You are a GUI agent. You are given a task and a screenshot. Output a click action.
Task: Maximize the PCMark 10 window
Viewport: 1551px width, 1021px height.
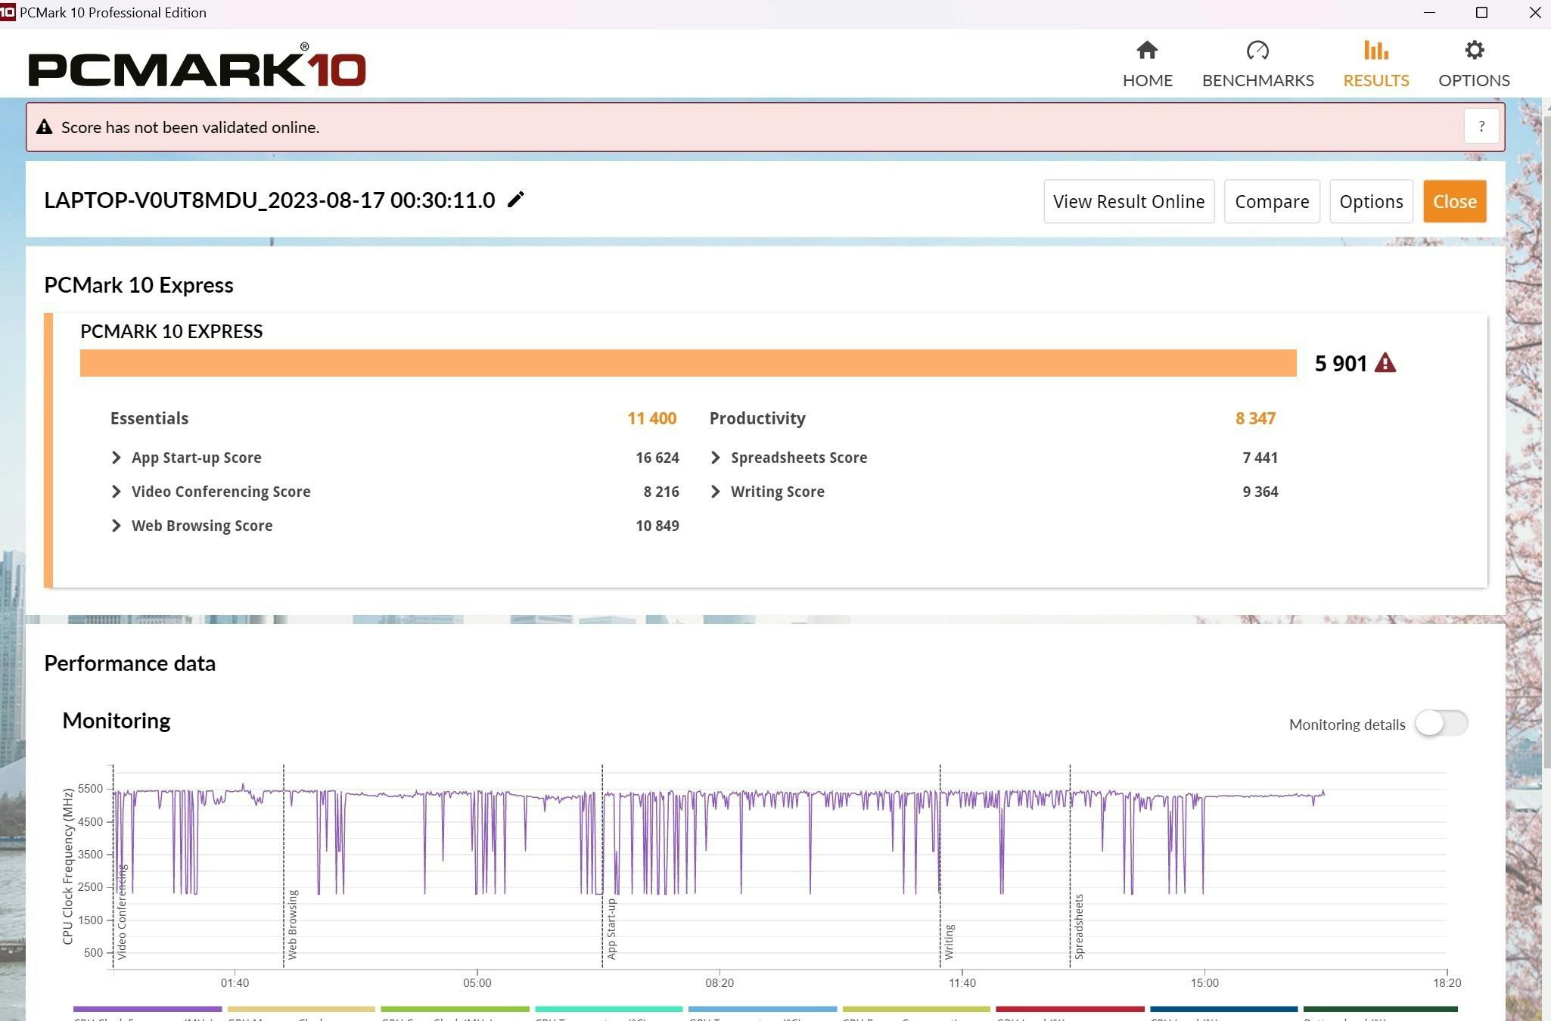(x=1481, y=12)
